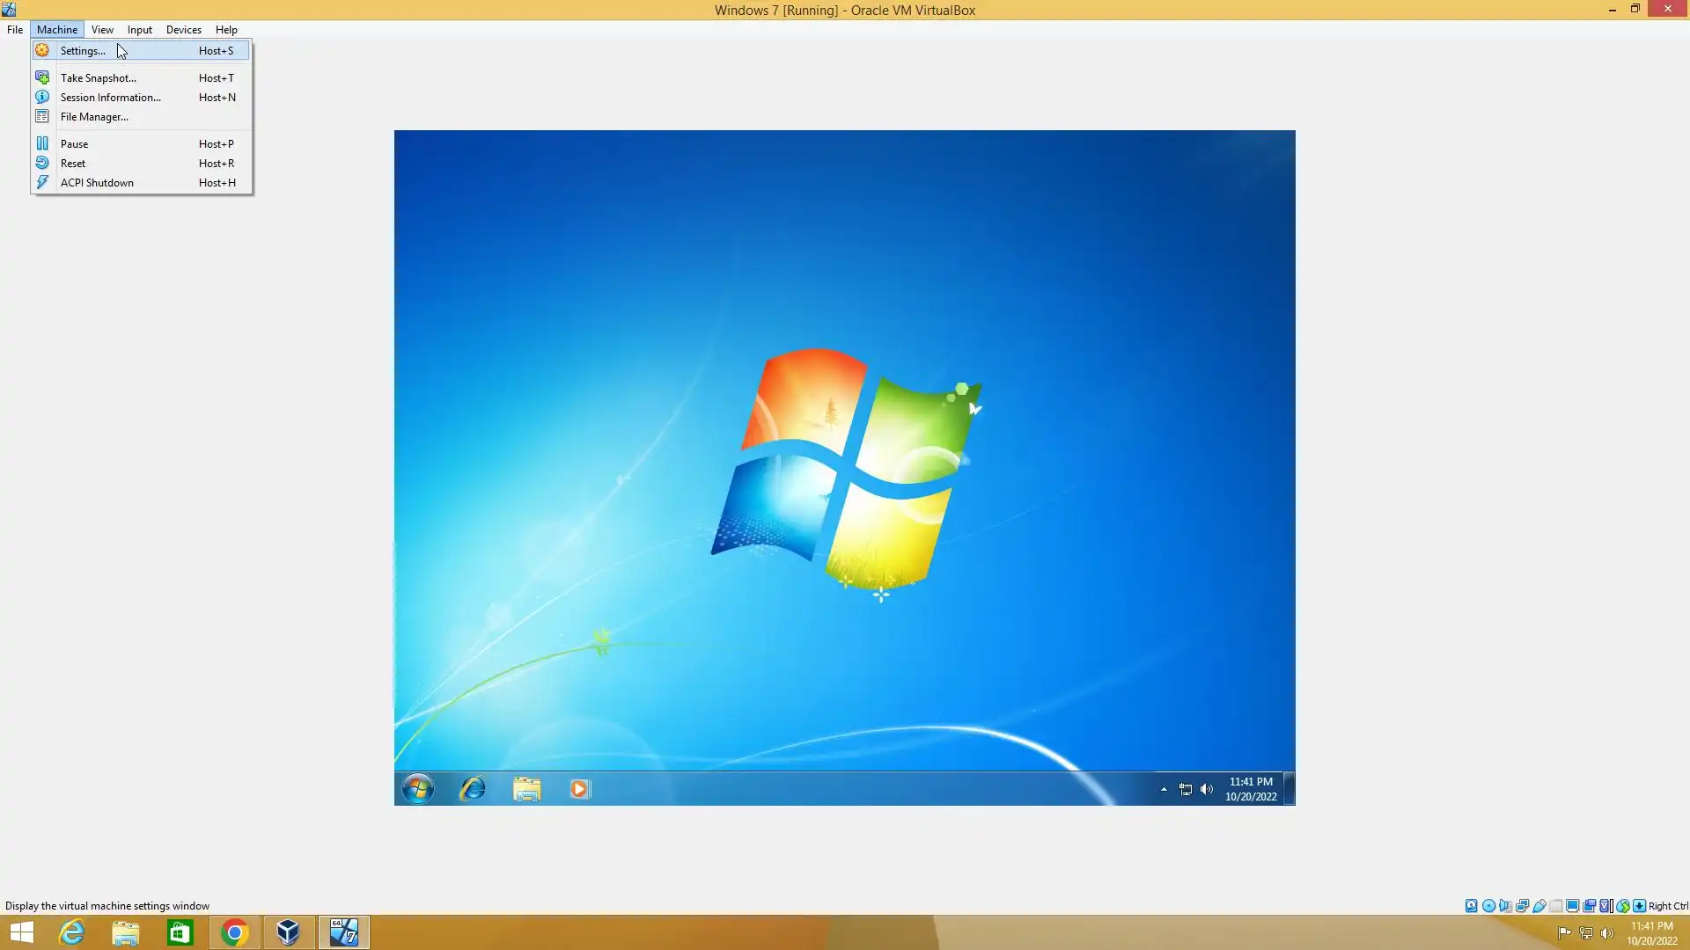1690x950 pixels.
Task: Open the Input menu
Action: pyautogui.click(x=139, y=30)
